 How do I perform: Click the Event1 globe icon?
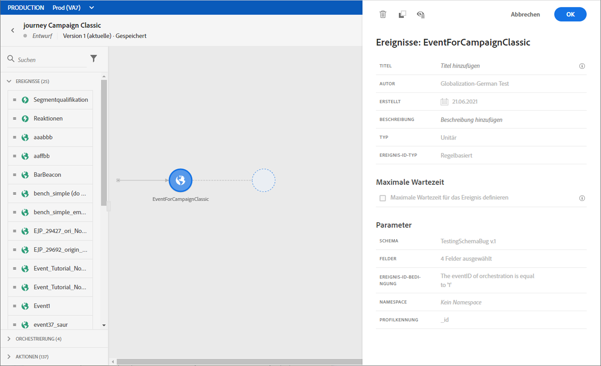pos(25,306)
